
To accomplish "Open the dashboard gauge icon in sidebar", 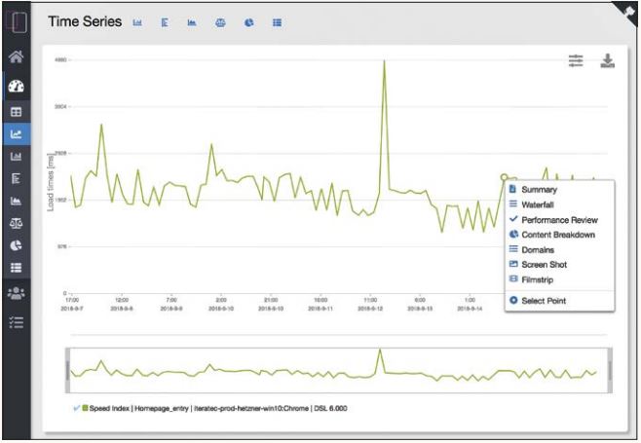I will [16, 86].
